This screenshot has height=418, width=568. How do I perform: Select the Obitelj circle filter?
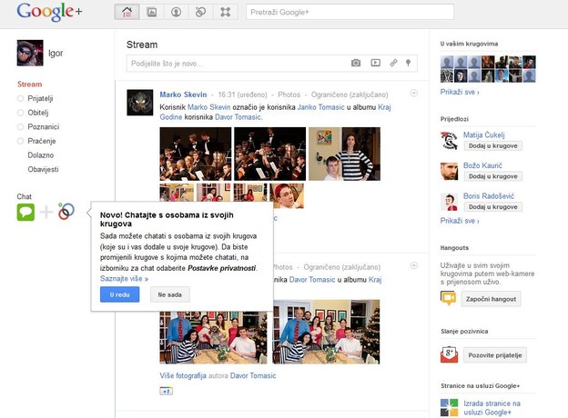click(38, 113)
